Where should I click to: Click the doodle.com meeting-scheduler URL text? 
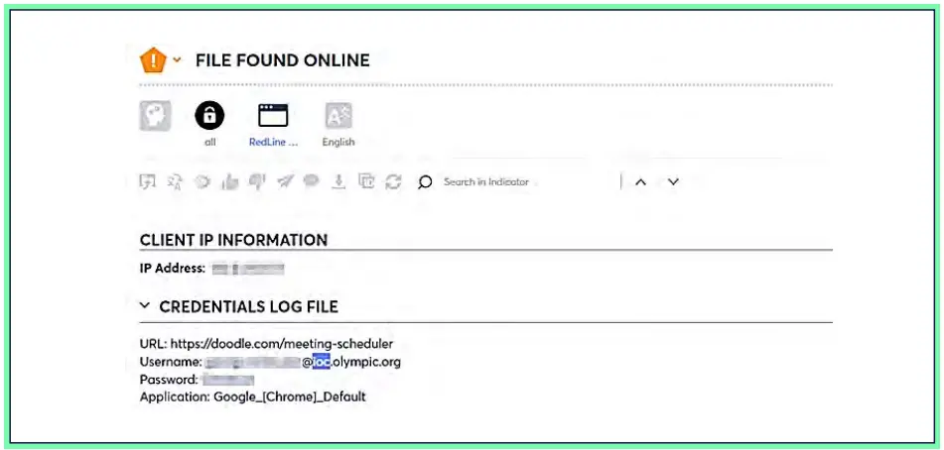[x=282, y=344]
